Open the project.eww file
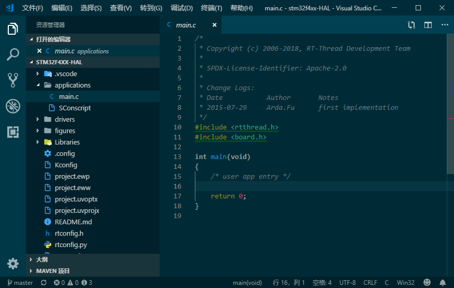Screen dimensions: 454x288 (93, 188)
